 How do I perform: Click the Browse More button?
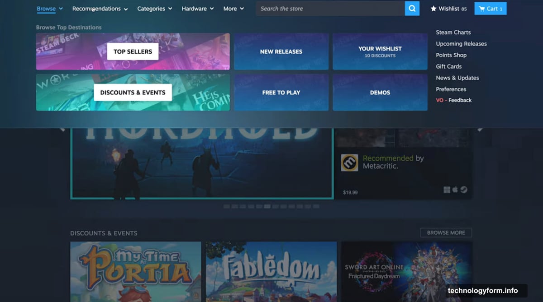click(x=446, y=232)
